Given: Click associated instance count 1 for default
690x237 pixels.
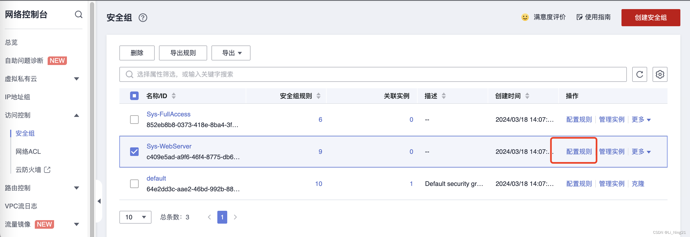Looking at the screenshot, I should [411, 184].
